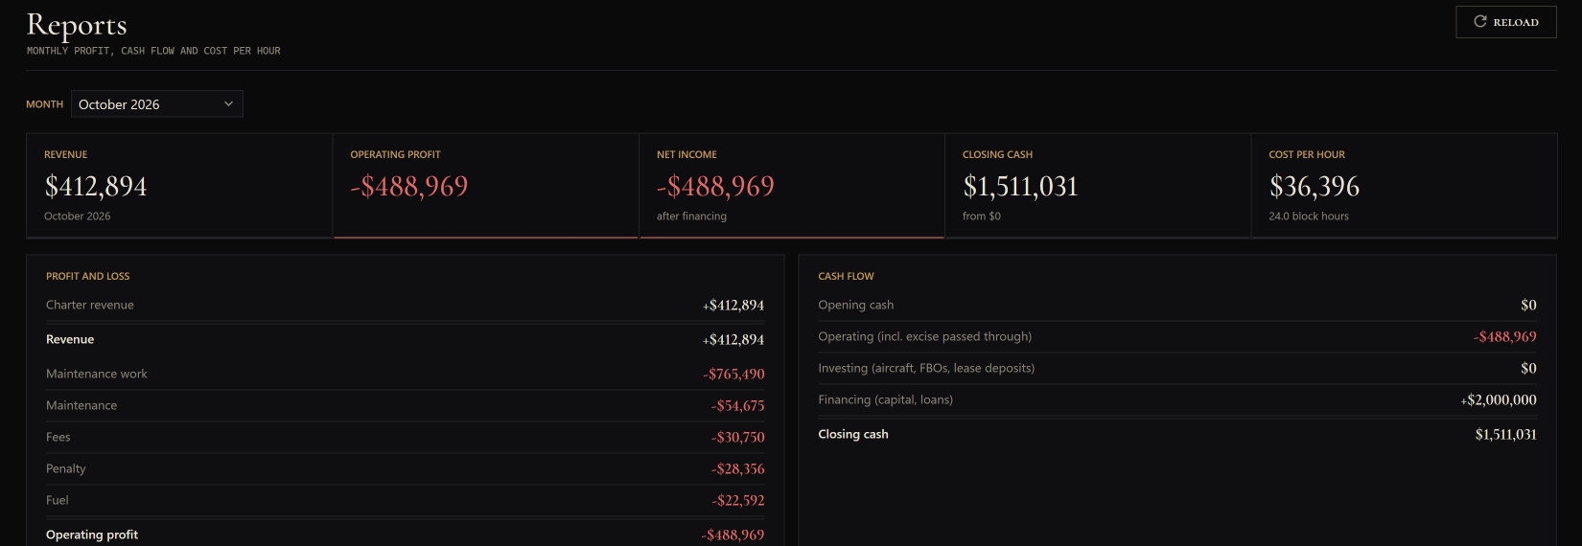Viewport: 1582px width, 546px height.
Task: Click the month dropdown chevron arrow
Action: [x=228, y=103]
